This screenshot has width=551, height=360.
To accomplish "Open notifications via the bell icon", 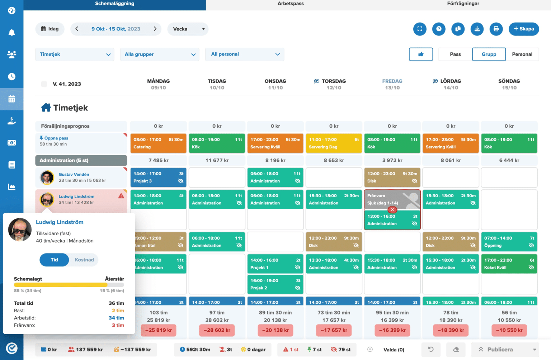I will [x=12, y=32].
